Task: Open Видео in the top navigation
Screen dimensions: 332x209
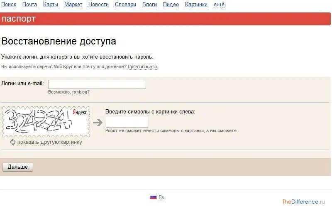Action: [171, 5]
